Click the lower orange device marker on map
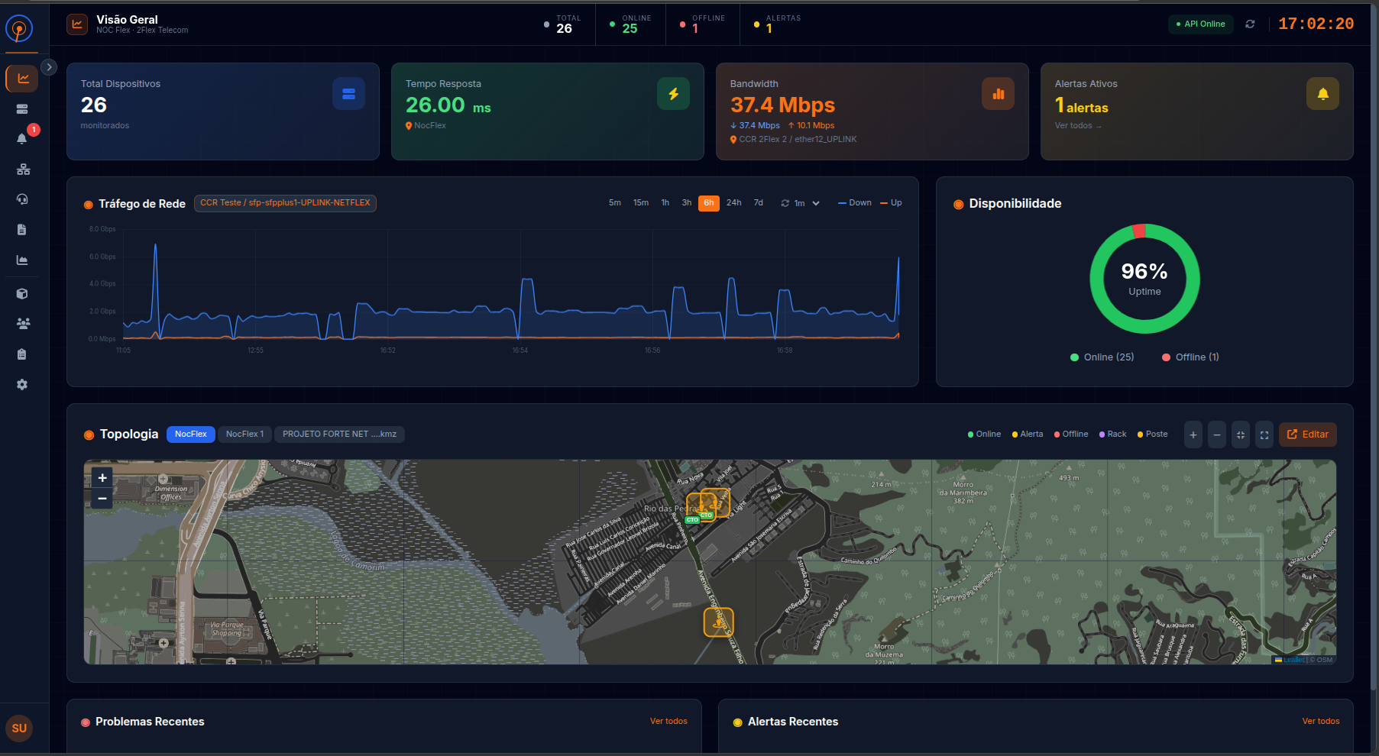Screen dimensions: 1379x756 click(718, 622)
